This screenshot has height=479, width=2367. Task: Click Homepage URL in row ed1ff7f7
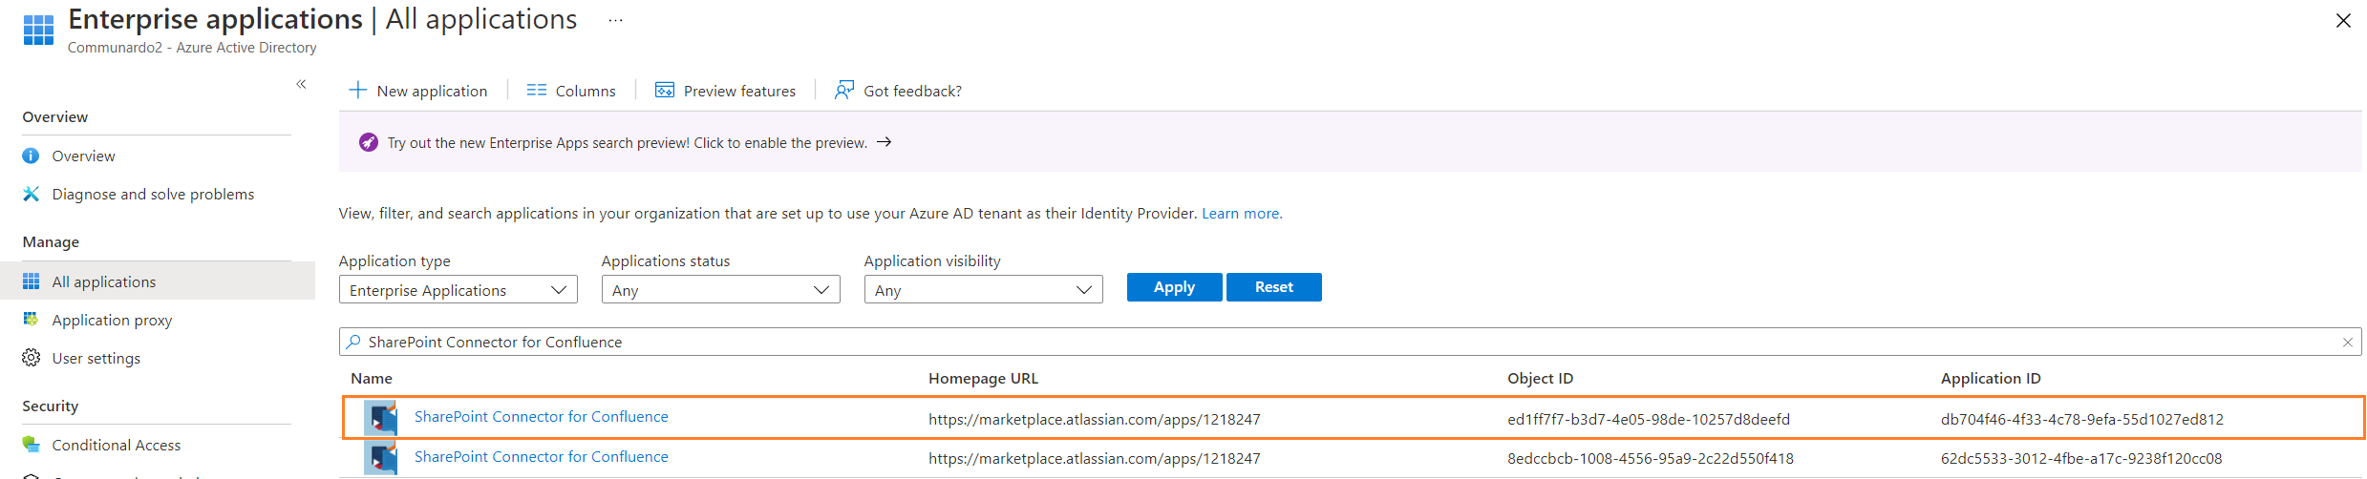[x=1095, y=420]
